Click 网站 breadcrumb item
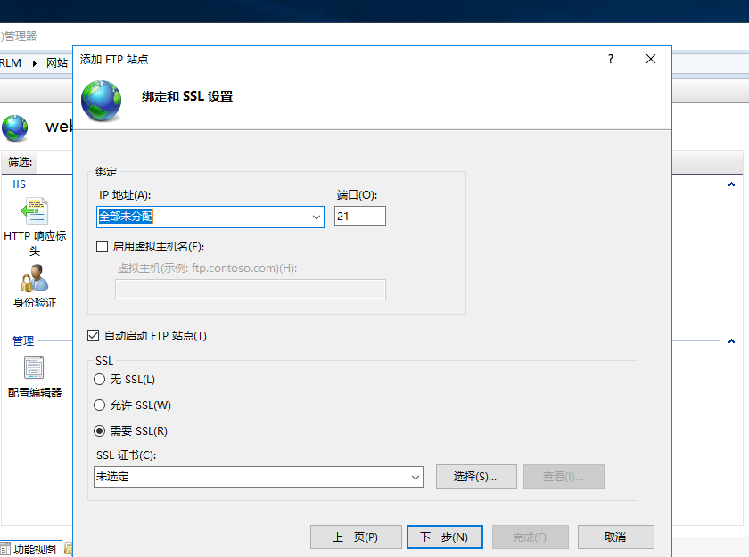 coord(57,63)
